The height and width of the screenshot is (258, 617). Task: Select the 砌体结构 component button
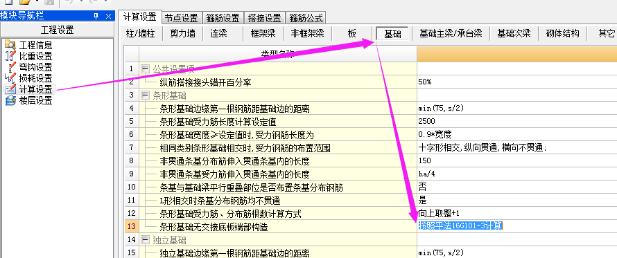562,33
